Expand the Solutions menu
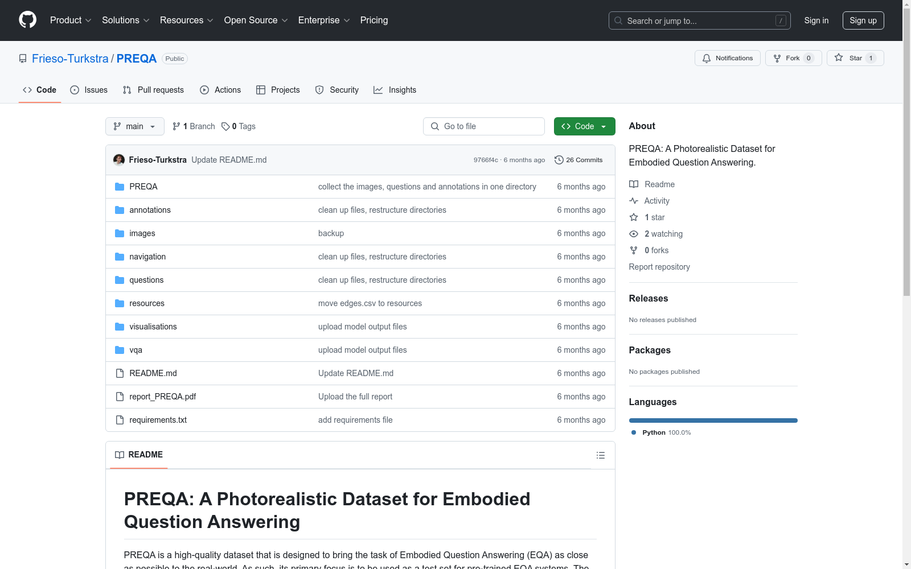 pyautogui.click(x=126, y=20)
